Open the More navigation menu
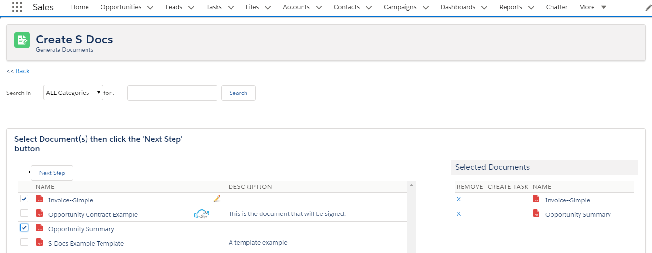This screenshot has height=253, width=652. coord(593,7)
